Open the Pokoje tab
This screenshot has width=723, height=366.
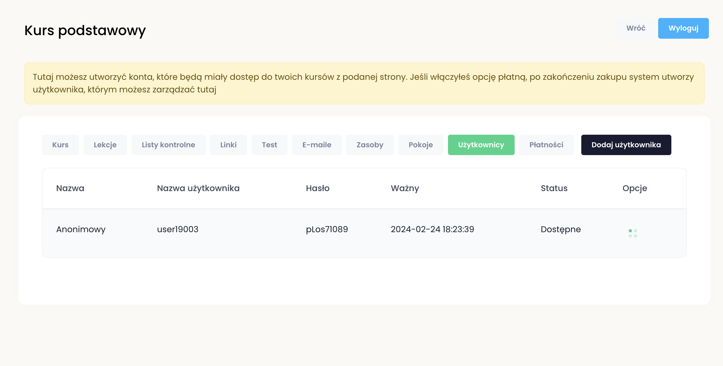pyautogui.click(x=421, y=145)
